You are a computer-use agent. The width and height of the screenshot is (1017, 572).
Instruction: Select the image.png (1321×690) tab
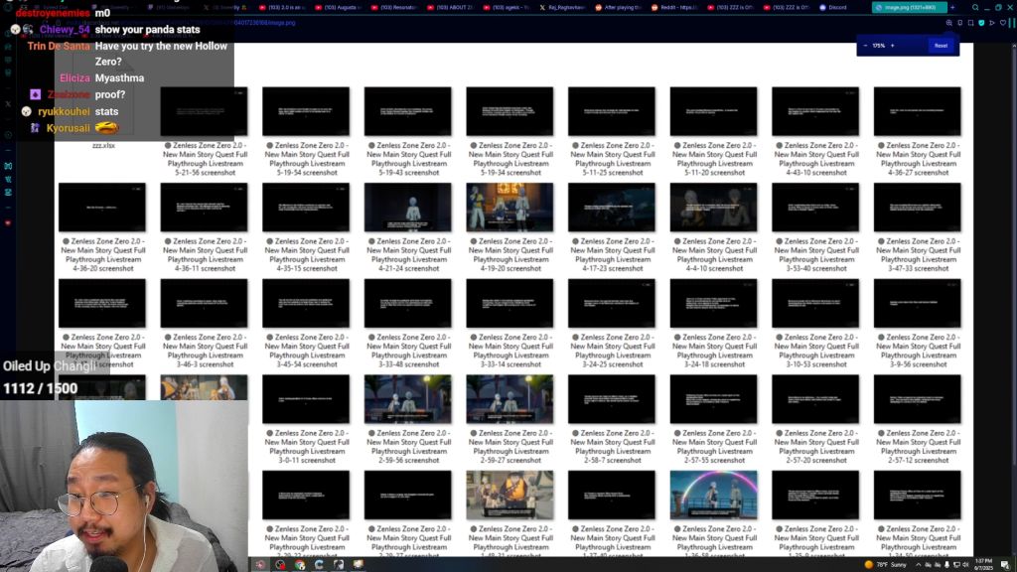[x=905, y=7]
